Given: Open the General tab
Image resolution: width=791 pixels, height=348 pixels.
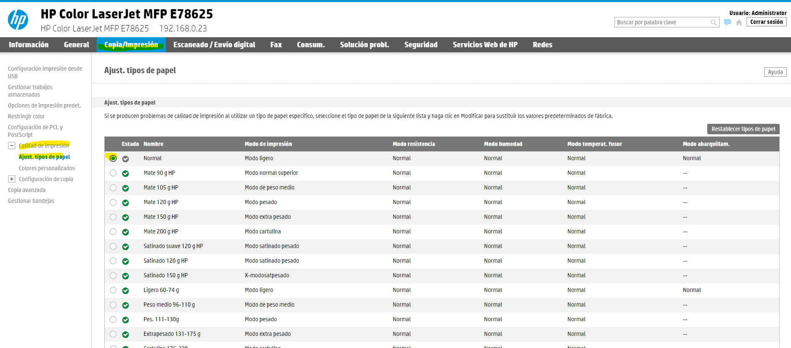Looking at the screenshot, I should 76,45.
